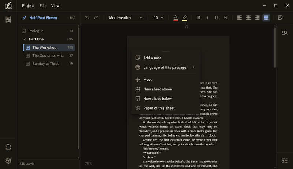Open the sliders options icon bottom right
The width and height of the screenshot is (293, 169).
(x=285, y=161)
